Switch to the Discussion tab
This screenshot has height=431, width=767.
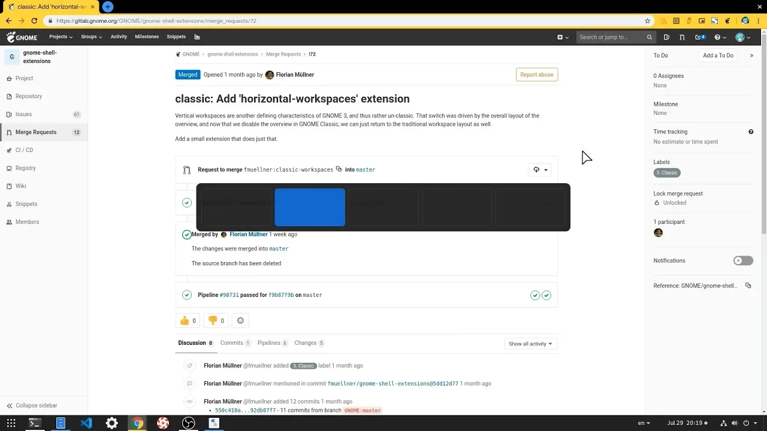pyautogui.click(x=196, y=343)
